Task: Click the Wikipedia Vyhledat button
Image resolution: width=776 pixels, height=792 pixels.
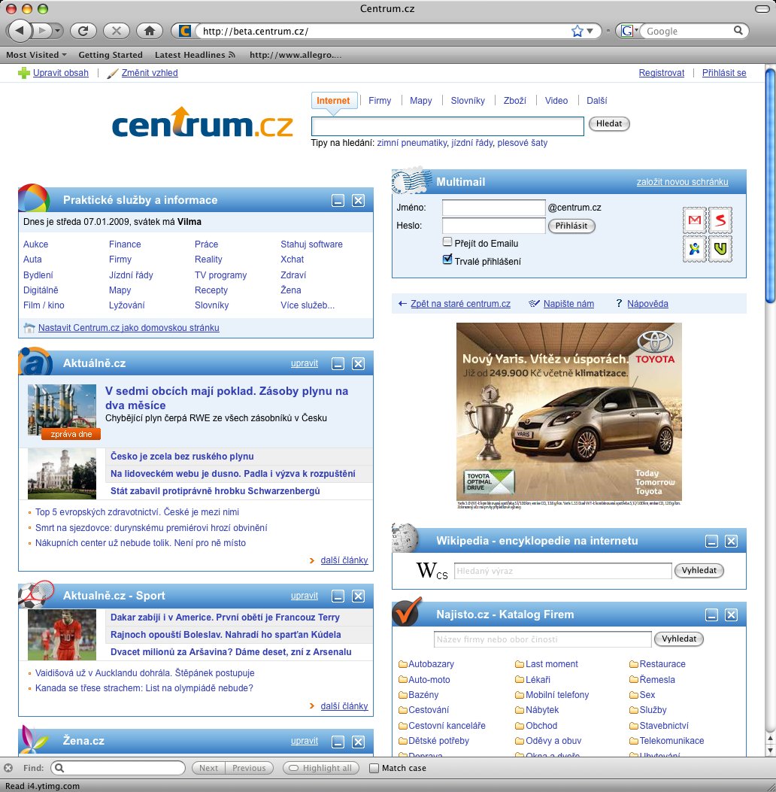Action: pyautogui.click(x=699, y=570)
